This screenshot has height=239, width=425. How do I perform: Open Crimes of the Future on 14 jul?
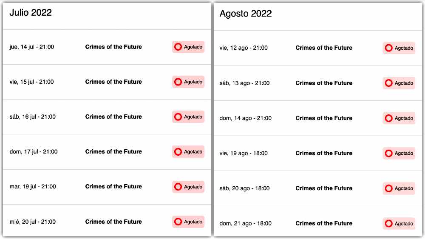[113, 47]
